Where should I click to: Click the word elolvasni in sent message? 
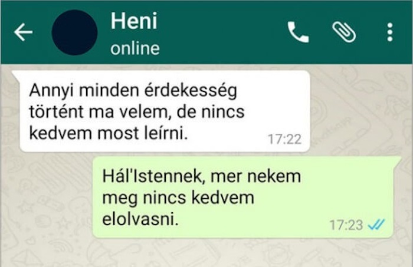[x=140, y=219]
